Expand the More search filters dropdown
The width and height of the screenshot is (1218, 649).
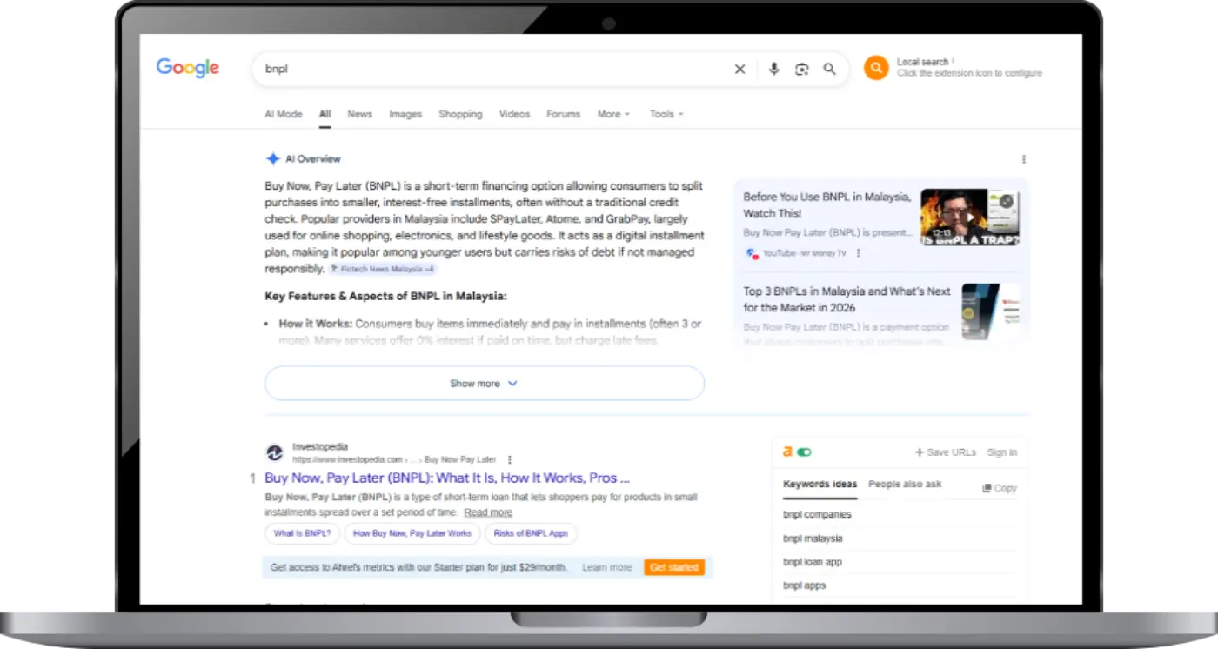613,114
